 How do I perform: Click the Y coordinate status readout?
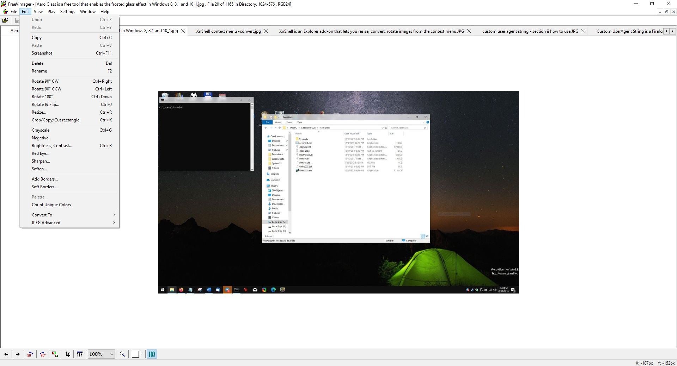click(666, 363)
